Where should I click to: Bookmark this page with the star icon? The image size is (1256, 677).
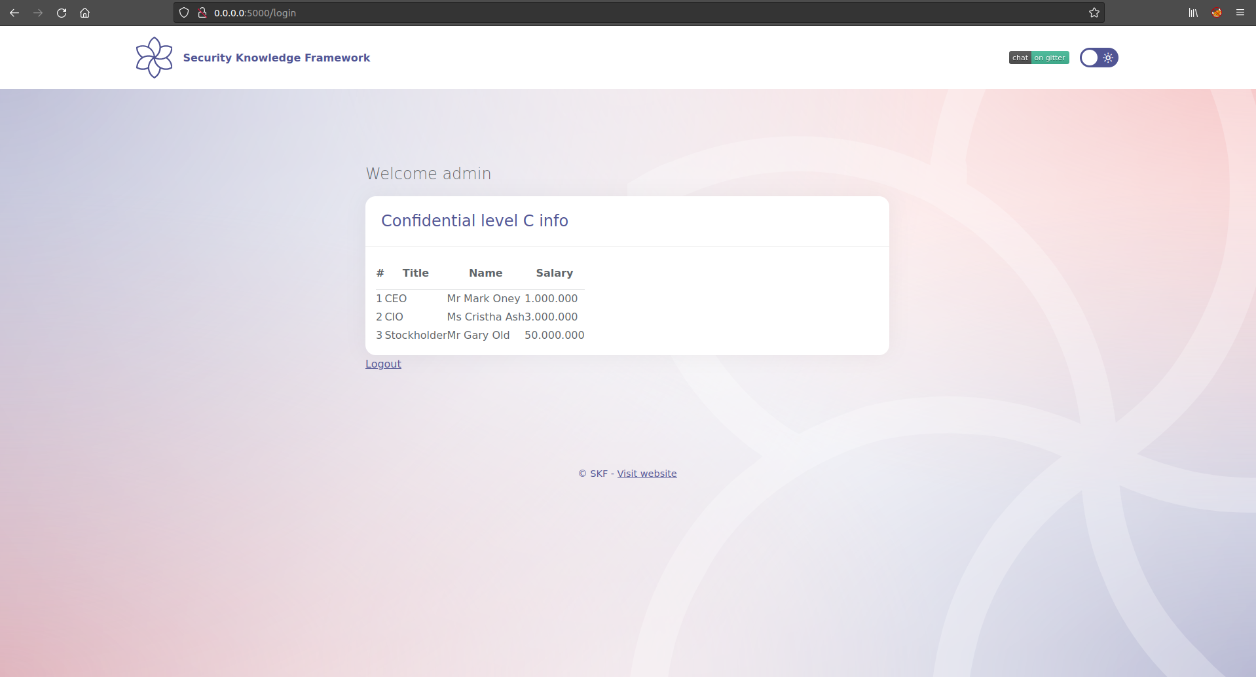1094,12
